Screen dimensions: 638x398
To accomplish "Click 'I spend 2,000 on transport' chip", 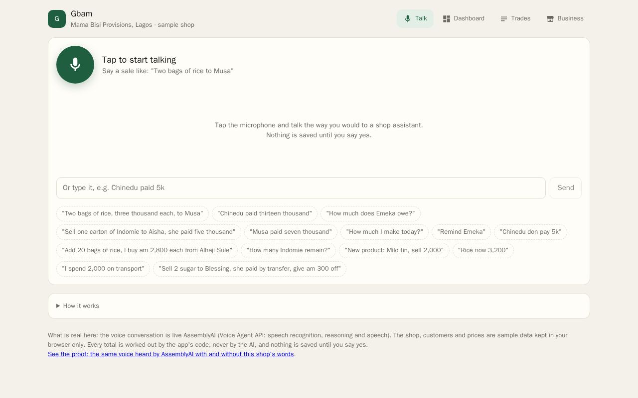I will click(x=103, y=269).
